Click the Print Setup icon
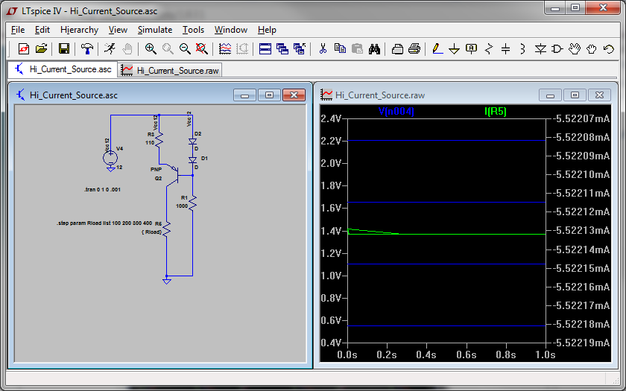Viewport: 626px width, 391px height. click(397, 49)
